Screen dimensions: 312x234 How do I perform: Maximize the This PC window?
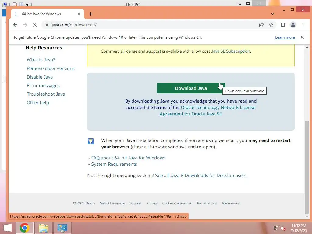coord(248,3)
